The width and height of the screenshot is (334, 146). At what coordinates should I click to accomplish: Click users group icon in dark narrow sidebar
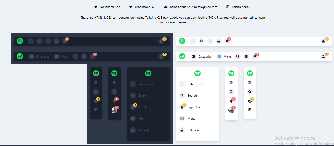(x=96, y=101)
